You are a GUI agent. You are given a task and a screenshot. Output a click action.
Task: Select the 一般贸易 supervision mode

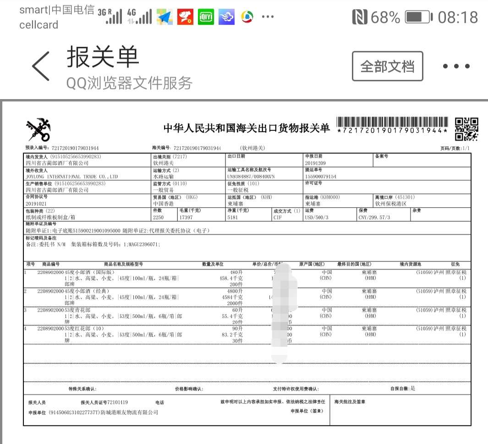pyautogui.click(x=164, y=190)
